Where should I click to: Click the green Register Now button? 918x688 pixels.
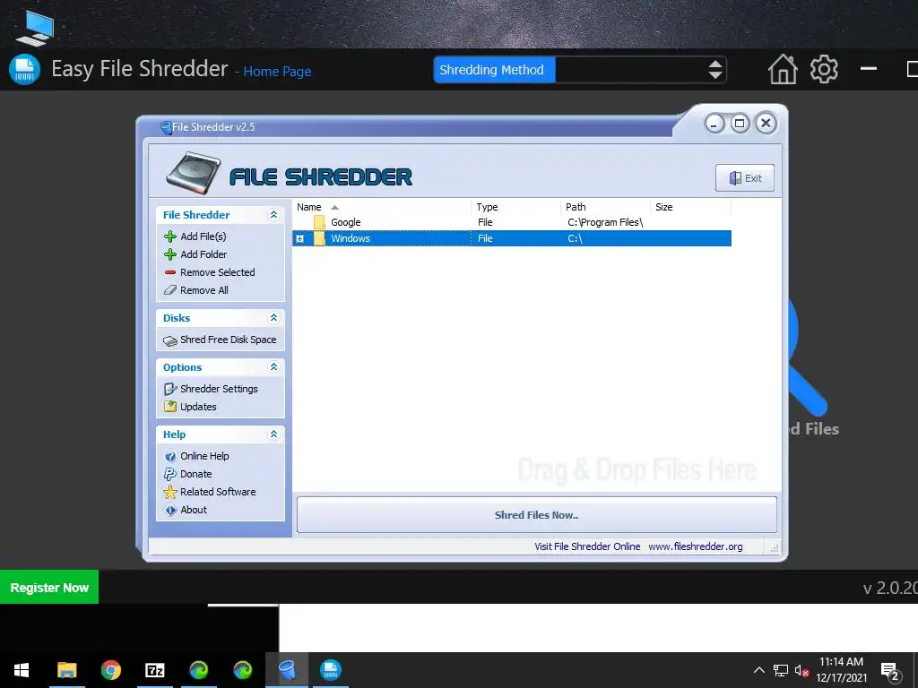click(x=49, y=588)
